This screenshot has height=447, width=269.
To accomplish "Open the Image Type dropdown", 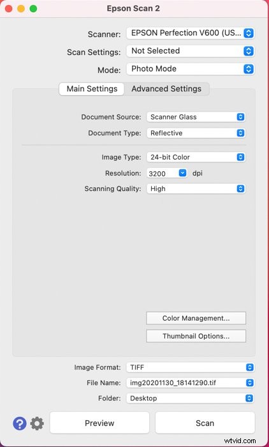I will pos(196,157).
